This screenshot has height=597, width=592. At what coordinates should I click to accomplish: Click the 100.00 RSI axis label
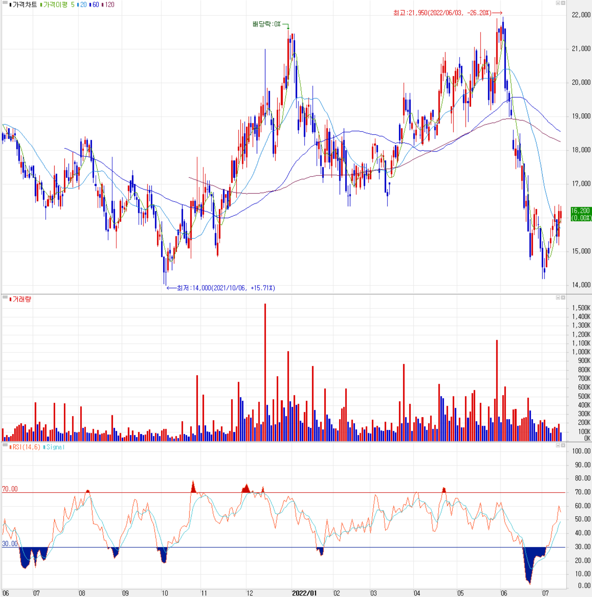coord(581,451)
